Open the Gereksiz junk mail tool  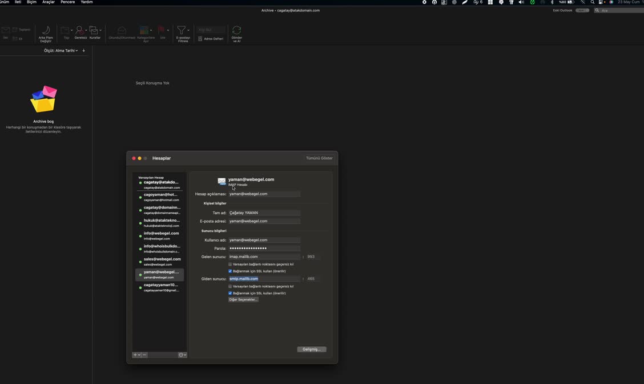(80, 31)
